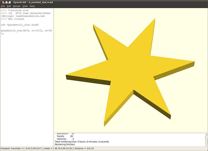The image size is (208, 151).
Task: Click the '//-- GPL license' comment line
Action: pos(12,19)
